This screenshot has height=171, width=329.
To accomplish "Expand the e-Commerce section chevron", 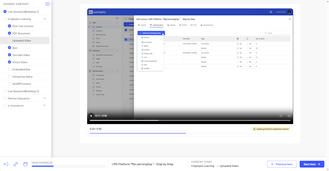I will (x=45, y=105).
